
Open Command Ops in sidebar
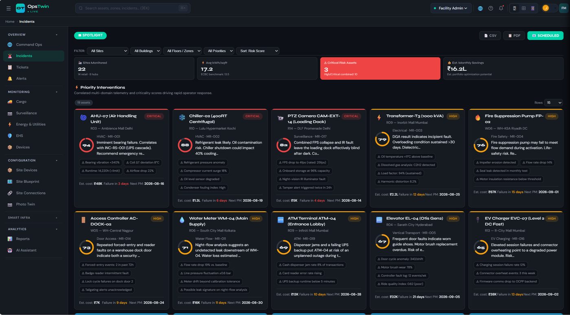pos(34,45)
